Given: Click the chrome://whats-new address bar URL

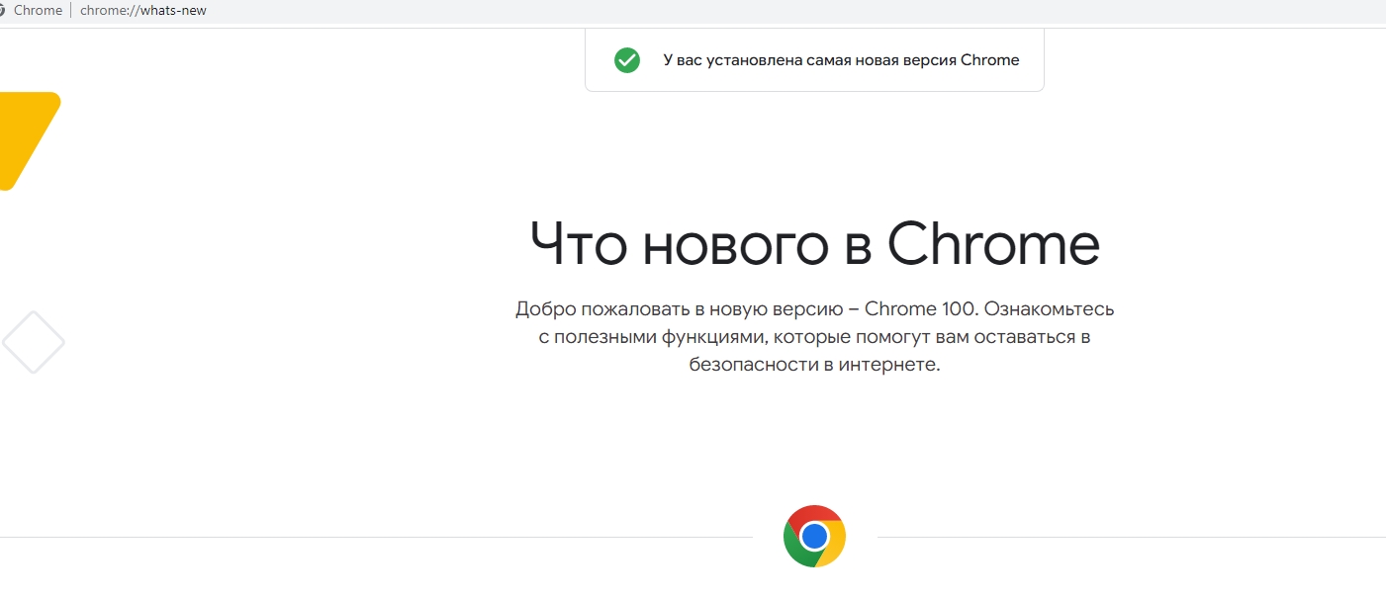Looking at the screenshot, I should [143, 11].
